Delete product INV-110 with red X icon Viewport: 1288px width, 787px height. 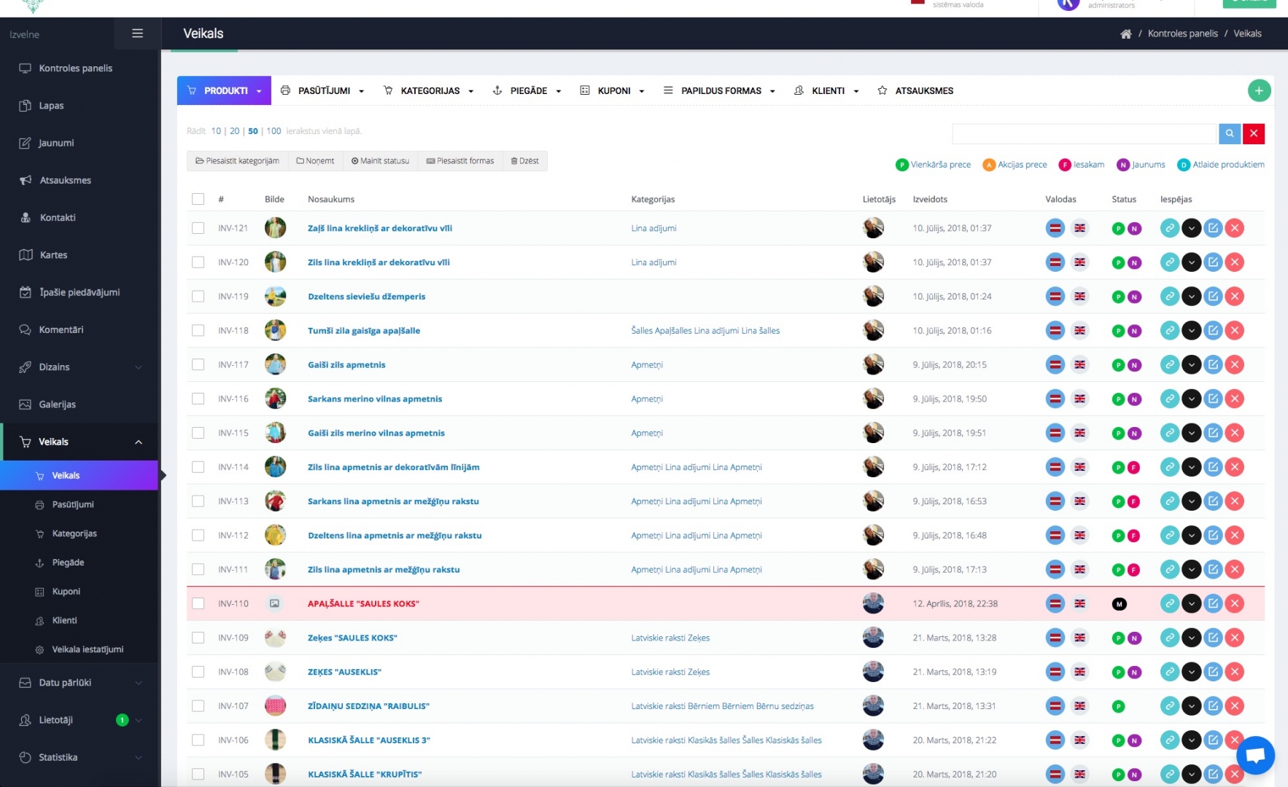(x=1234, y=603)
